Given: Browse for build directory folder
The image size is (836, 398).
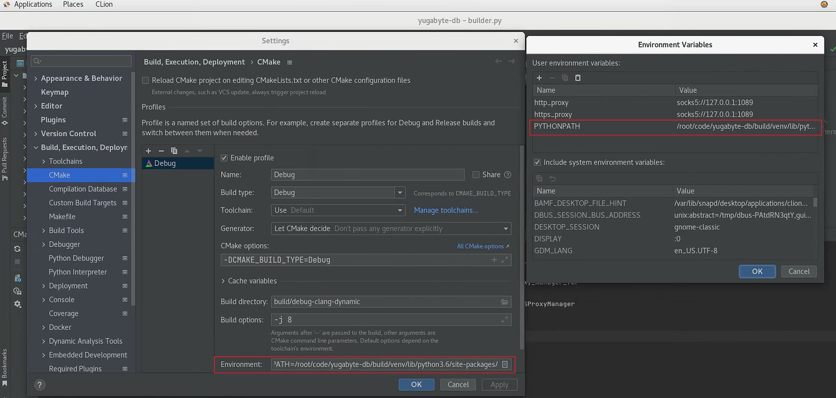Looking at the screenshot, I should 505,302.
